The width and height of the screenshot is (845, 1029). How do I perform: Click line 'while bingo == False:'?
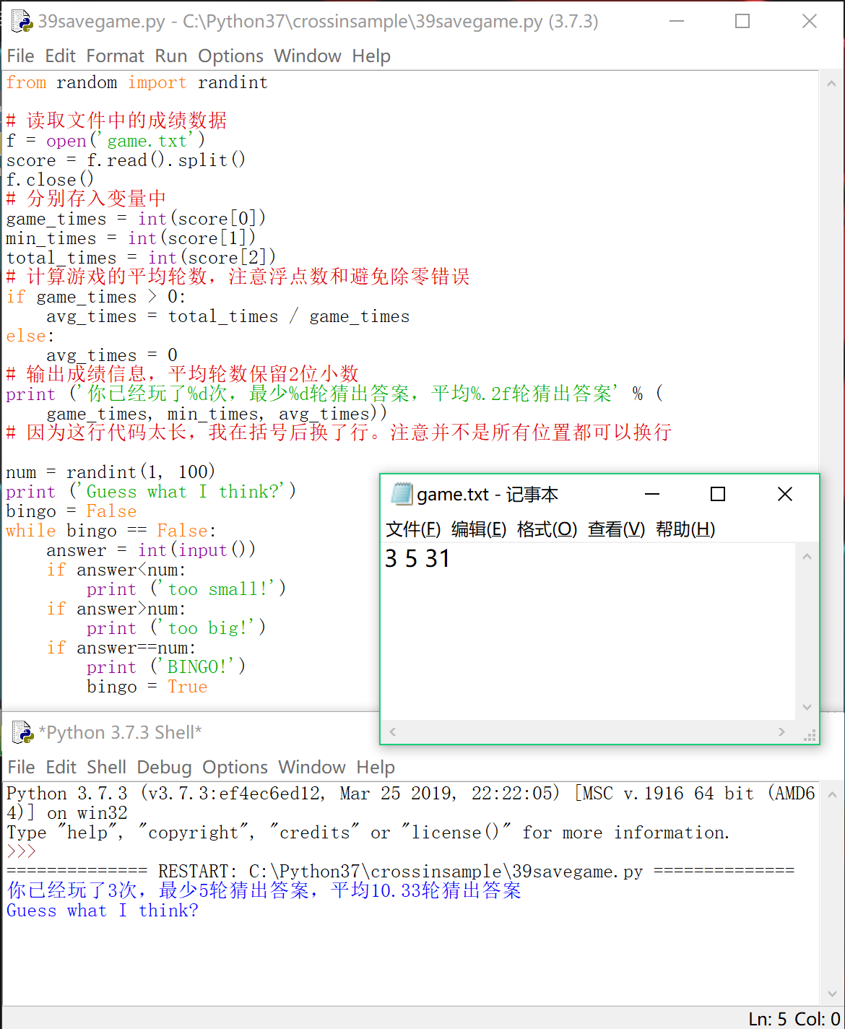(x=110, y=531)
